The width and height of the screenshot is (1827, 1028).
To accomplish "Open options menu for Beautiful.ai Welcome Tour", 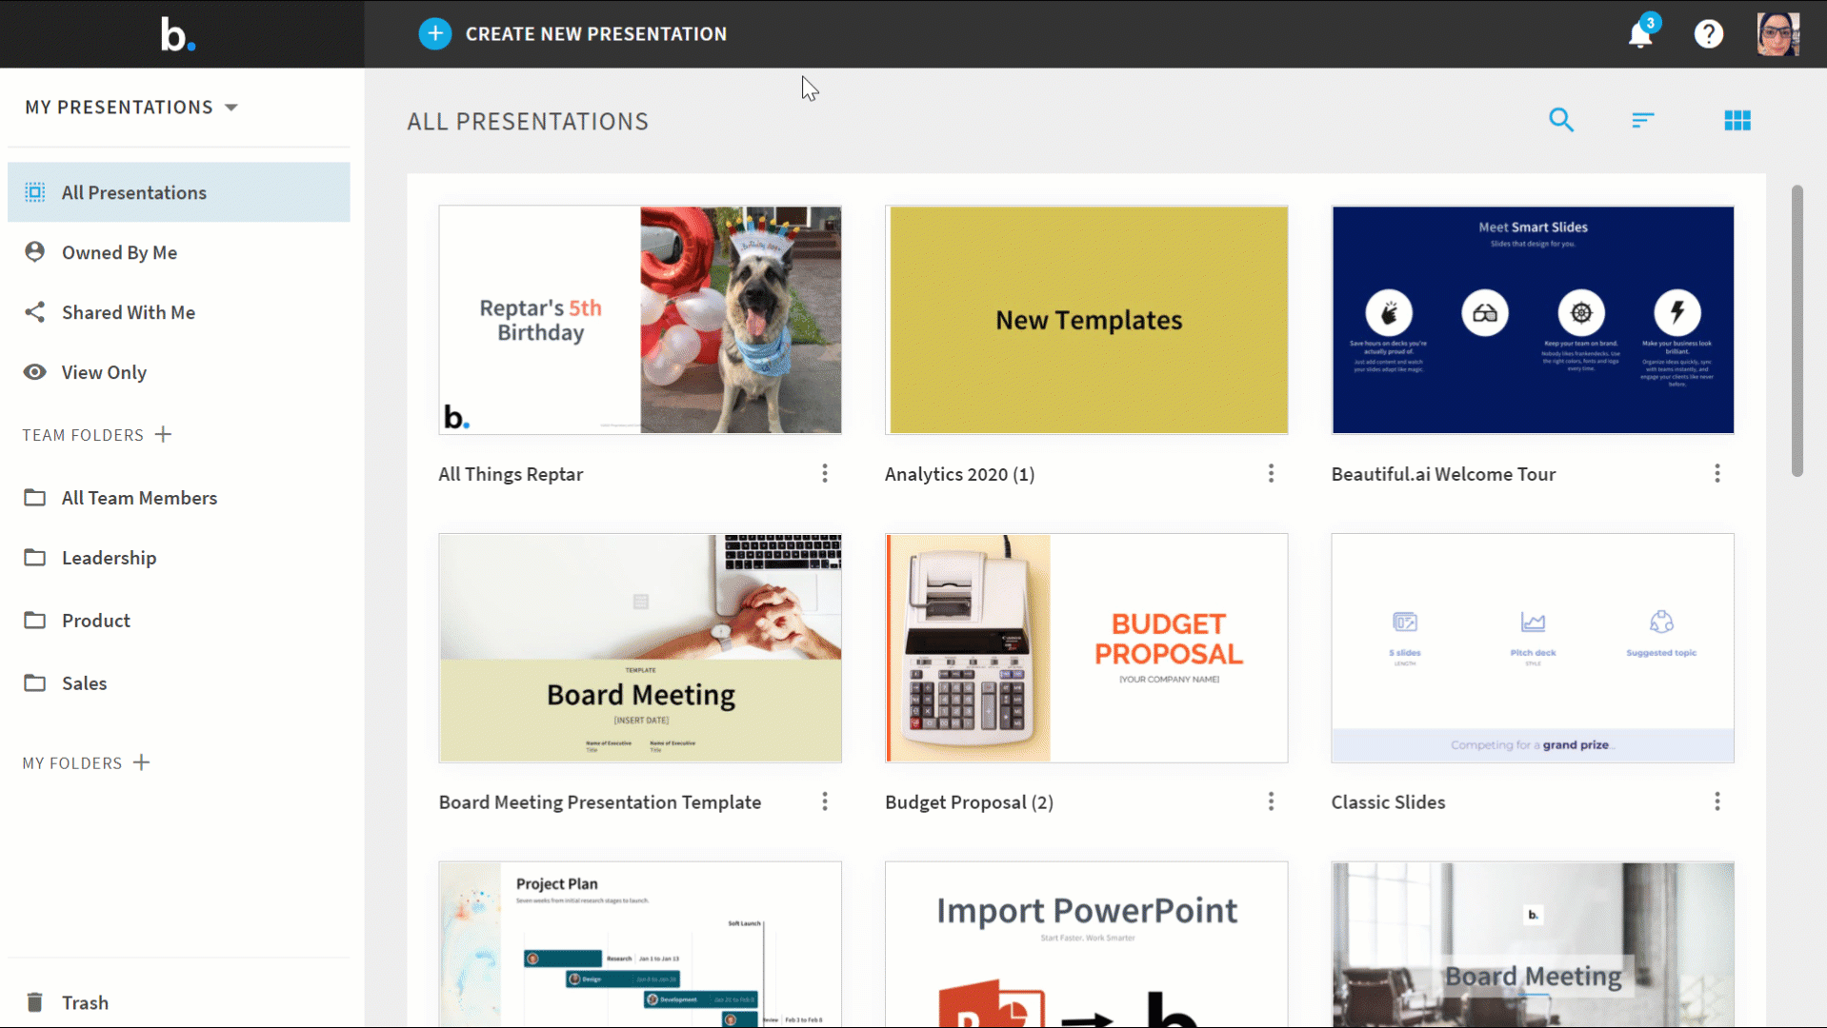I will click(x=1717, y=474).
